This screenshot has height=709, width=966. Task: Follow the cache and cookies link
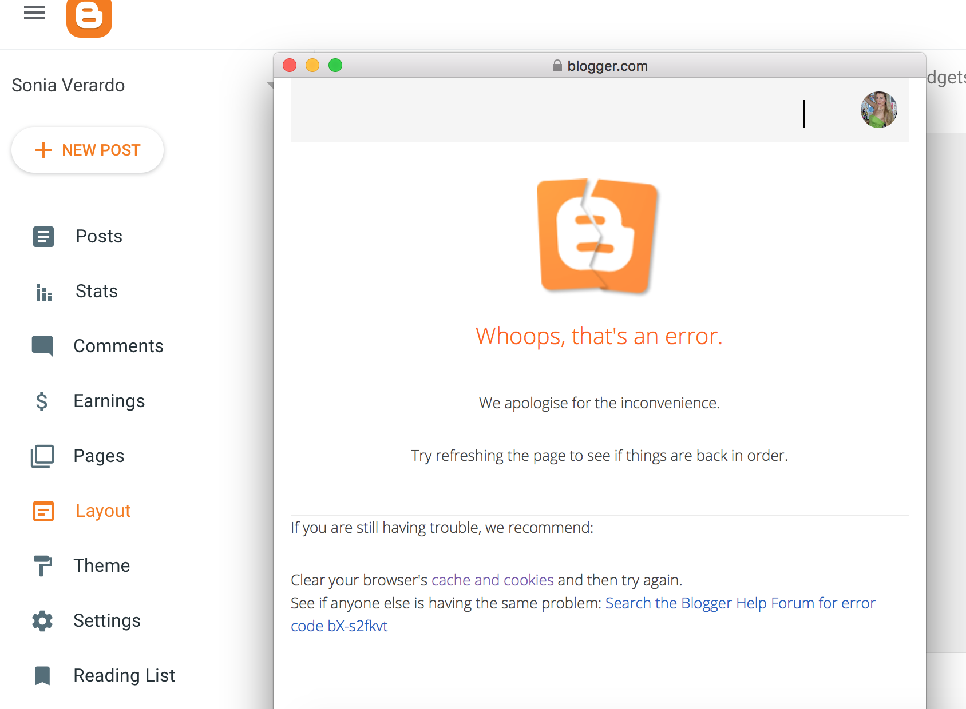pyautogui.click(x=493, y=580)
